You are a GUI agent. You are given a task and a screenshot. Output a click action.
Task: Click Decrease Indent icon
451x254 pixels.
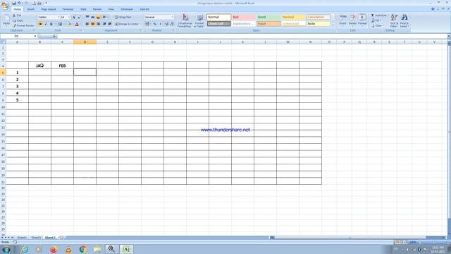point(104,24)
